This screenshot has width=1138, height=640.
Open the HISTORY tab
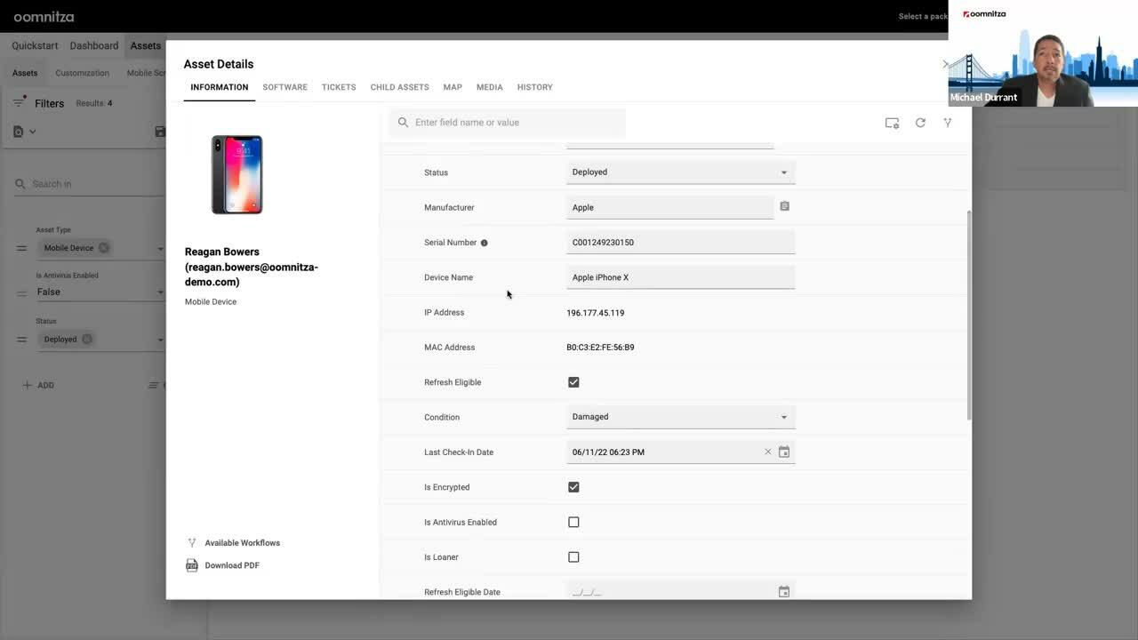pyautogui.click(x=534, y=86)
